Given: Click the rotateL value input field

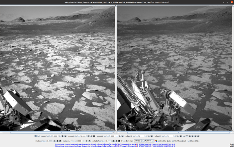Looking at the screenshot, I should (79, 141).
